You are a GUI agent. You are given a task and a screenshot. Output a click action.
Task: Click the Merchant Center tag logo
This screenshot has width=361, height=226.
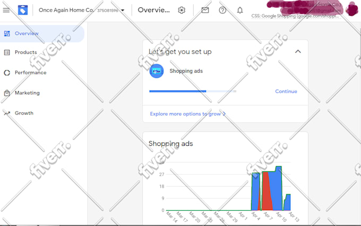23,10
